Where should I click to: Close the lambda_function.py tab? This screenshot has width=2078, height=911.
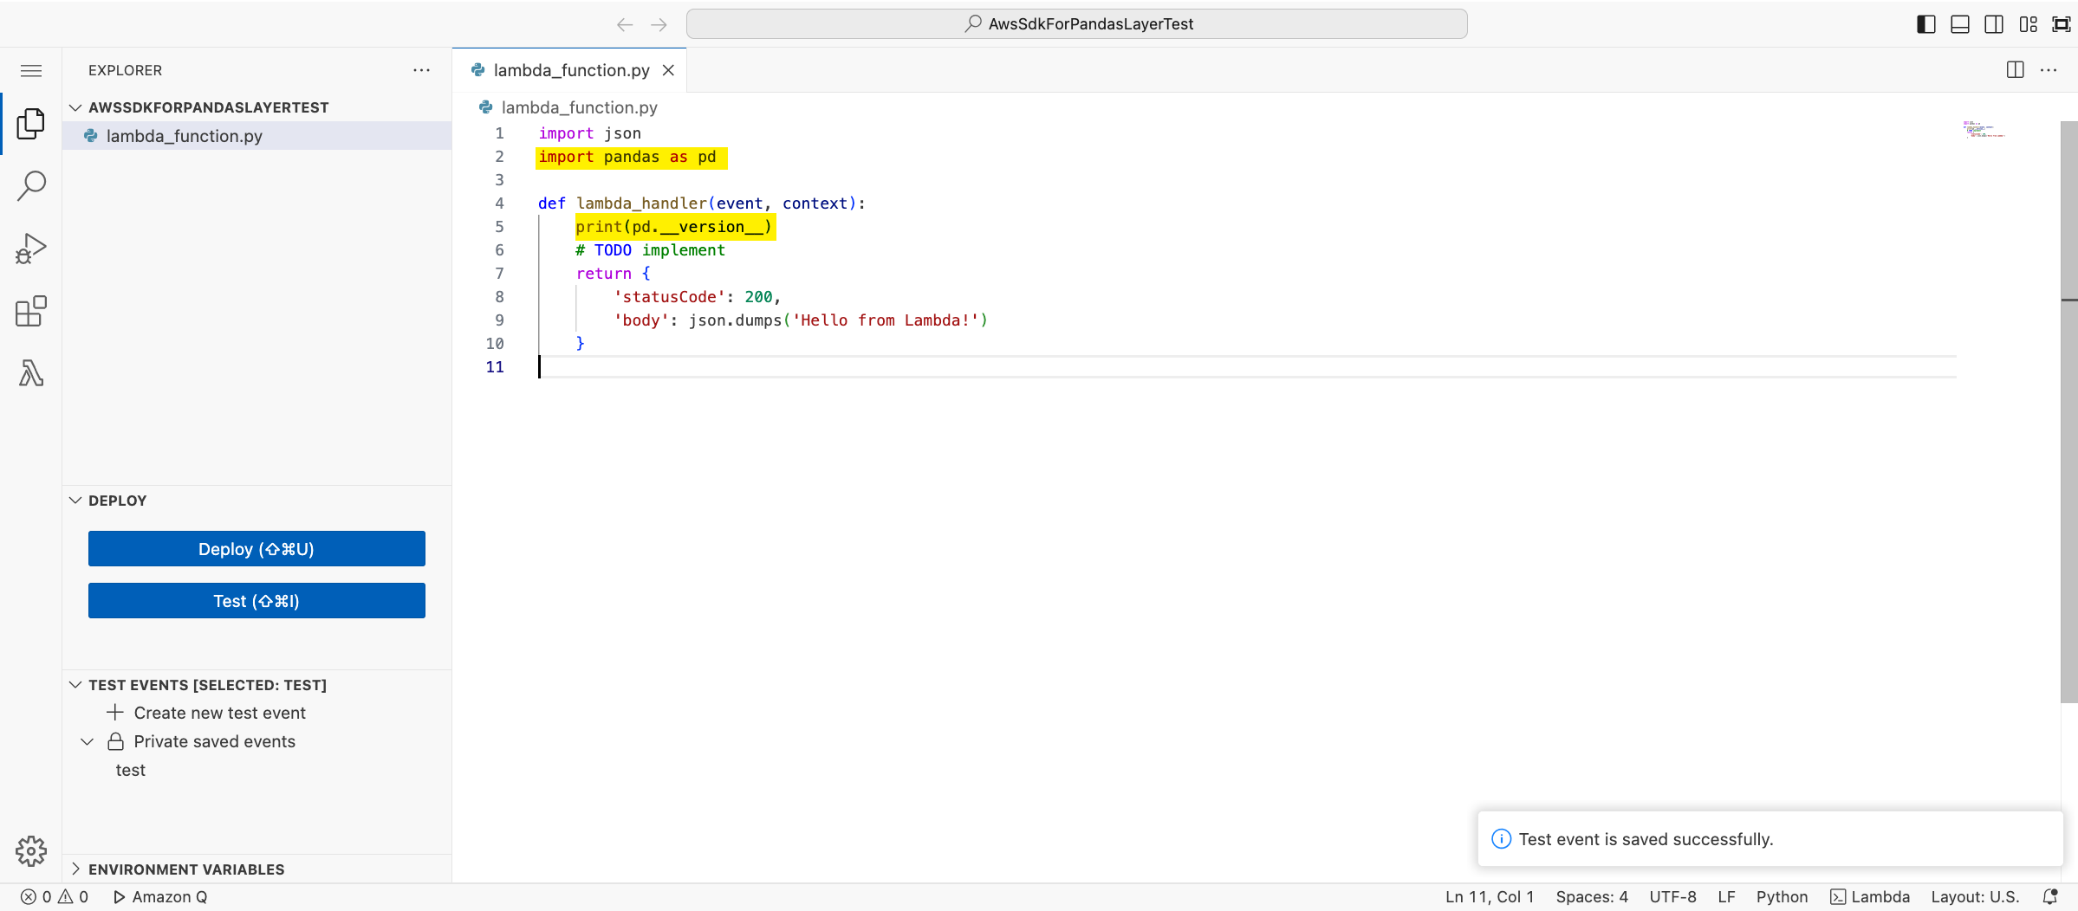pos(669,70)
